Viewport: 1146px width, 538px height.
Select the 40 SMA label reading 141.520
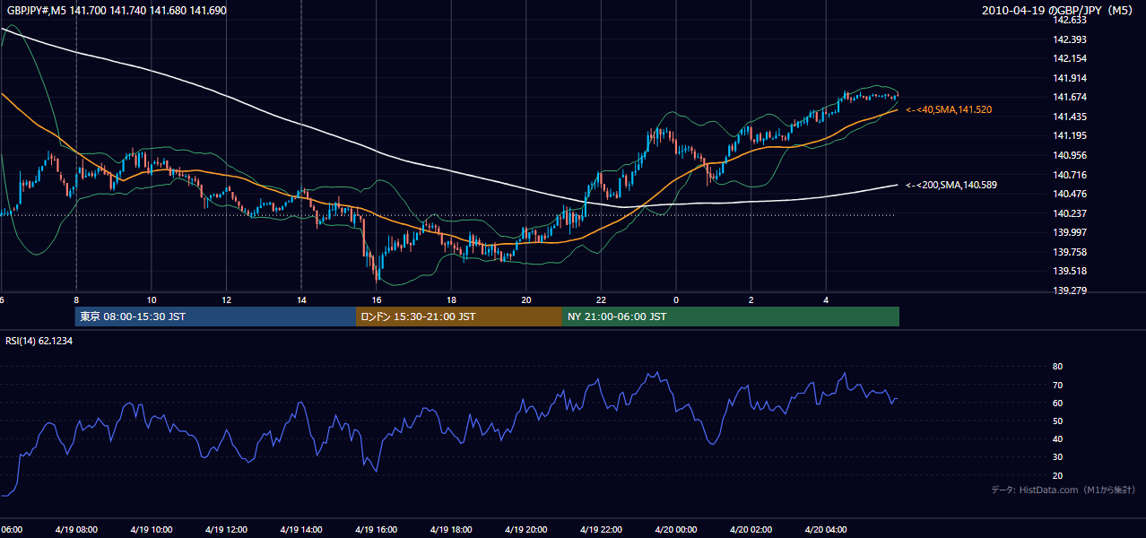point(949,109)
